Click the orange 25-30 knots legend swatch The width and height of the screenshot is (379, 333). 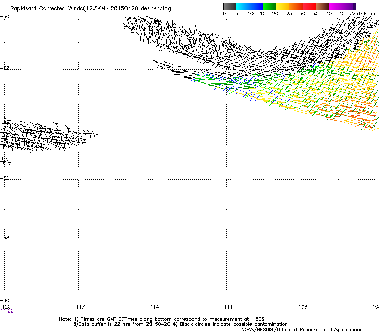(x=296, y=6)
